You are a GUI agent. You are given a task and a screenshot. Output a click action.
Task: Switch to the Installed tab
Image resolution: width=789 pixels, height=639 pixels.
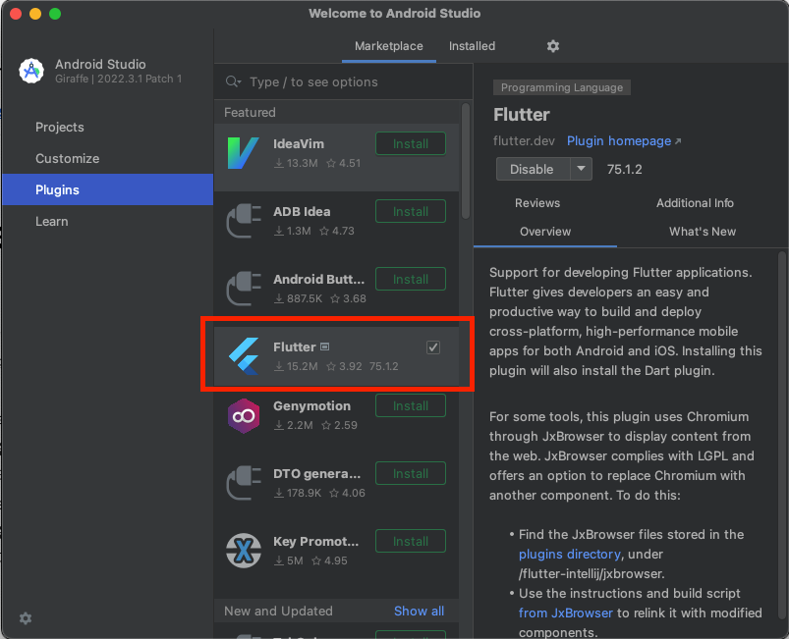472,46
